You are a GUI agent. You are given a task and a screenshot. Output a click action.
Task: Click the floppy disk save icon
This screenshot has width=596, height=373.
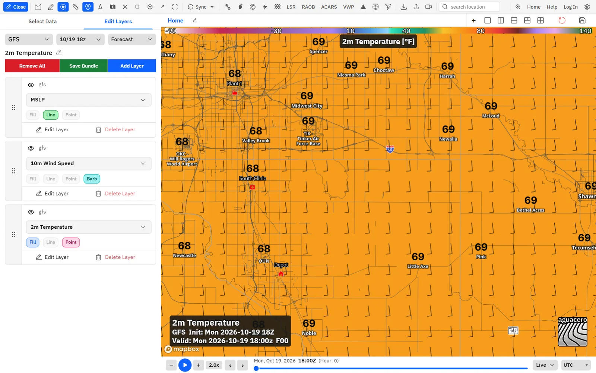pos(582,21)
